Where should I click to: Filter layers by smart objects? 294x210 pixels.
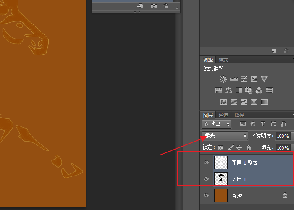tap(283, 124)
